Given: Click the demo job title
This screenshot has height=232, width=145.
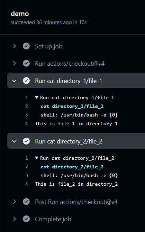Looking at the screenshot, I should 20,13.
